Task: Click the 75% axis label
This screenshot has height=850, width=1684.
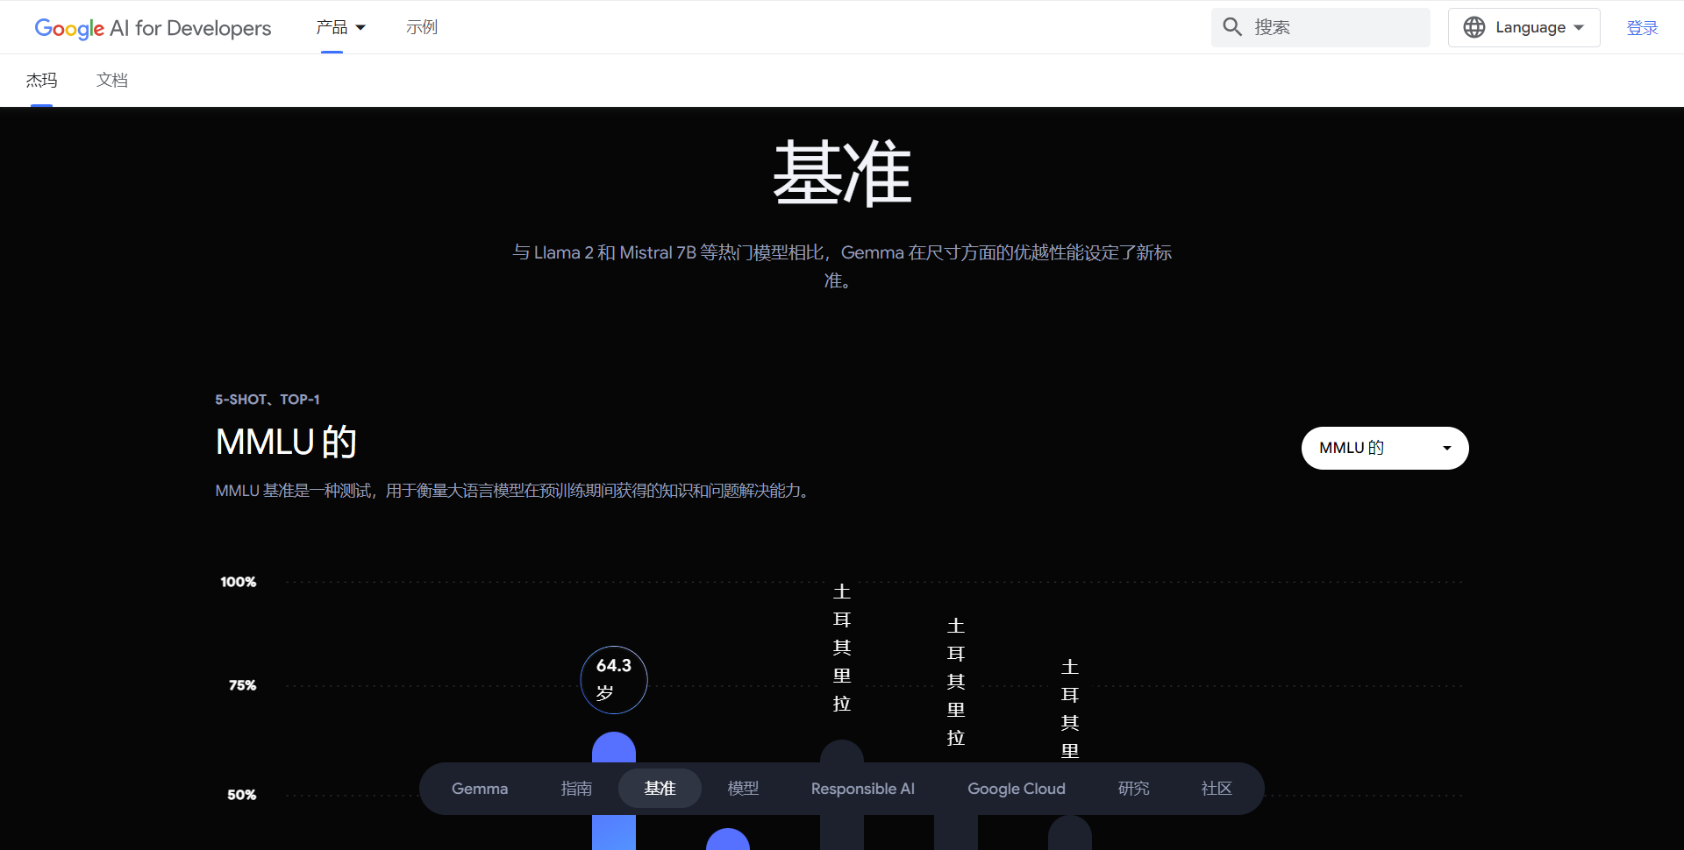Action: [x=243, y=685]
